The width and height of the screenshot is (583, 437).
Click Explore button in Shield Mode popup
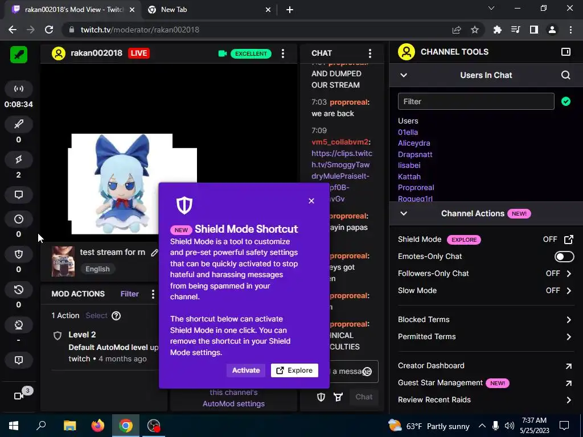coord(294,370)
